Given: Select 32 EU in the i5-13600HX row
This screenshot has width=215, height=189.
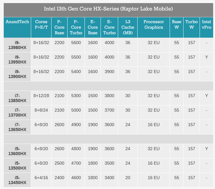Looking at the screenshot, I should (x=154, y=149).
